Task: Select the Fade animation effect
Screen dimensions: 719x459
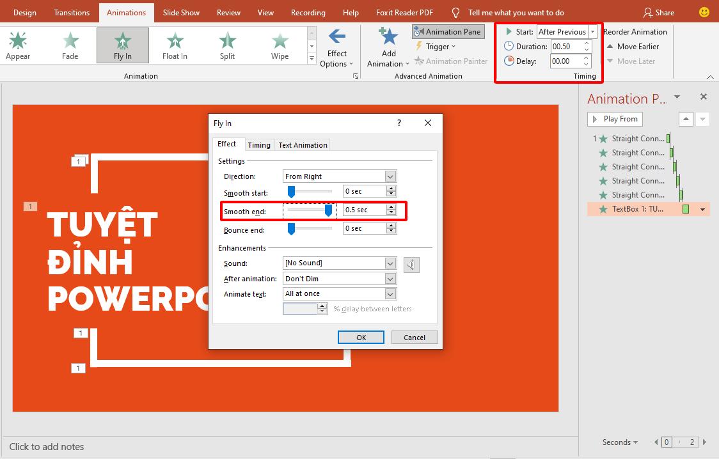Action: [70, 45]
